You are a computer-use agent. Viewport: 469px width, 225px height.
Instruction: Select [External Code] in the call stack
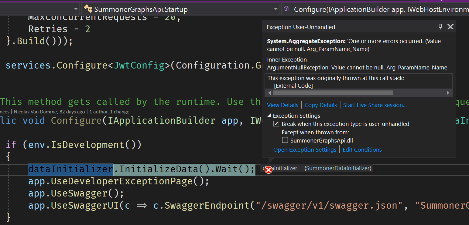click(x=293, y=86)
